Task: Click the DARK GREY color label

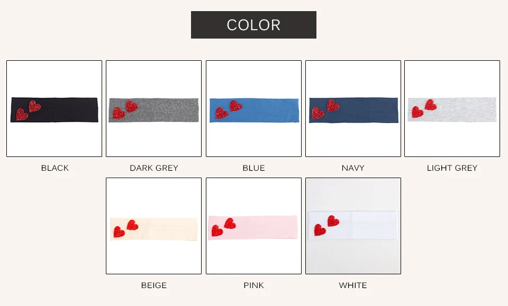Action: coord(154,168)
